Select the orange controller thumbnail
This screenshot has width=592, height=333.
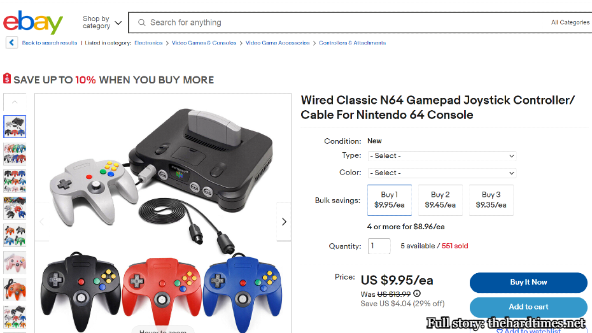pos(15,290)
